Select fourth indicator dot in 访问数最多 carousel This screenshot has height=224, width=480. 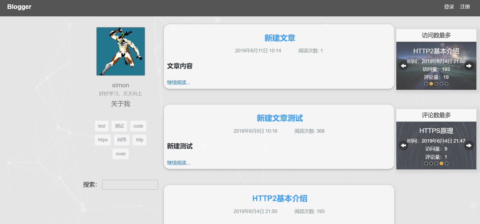pyautogui.click(x=441, y=84)
